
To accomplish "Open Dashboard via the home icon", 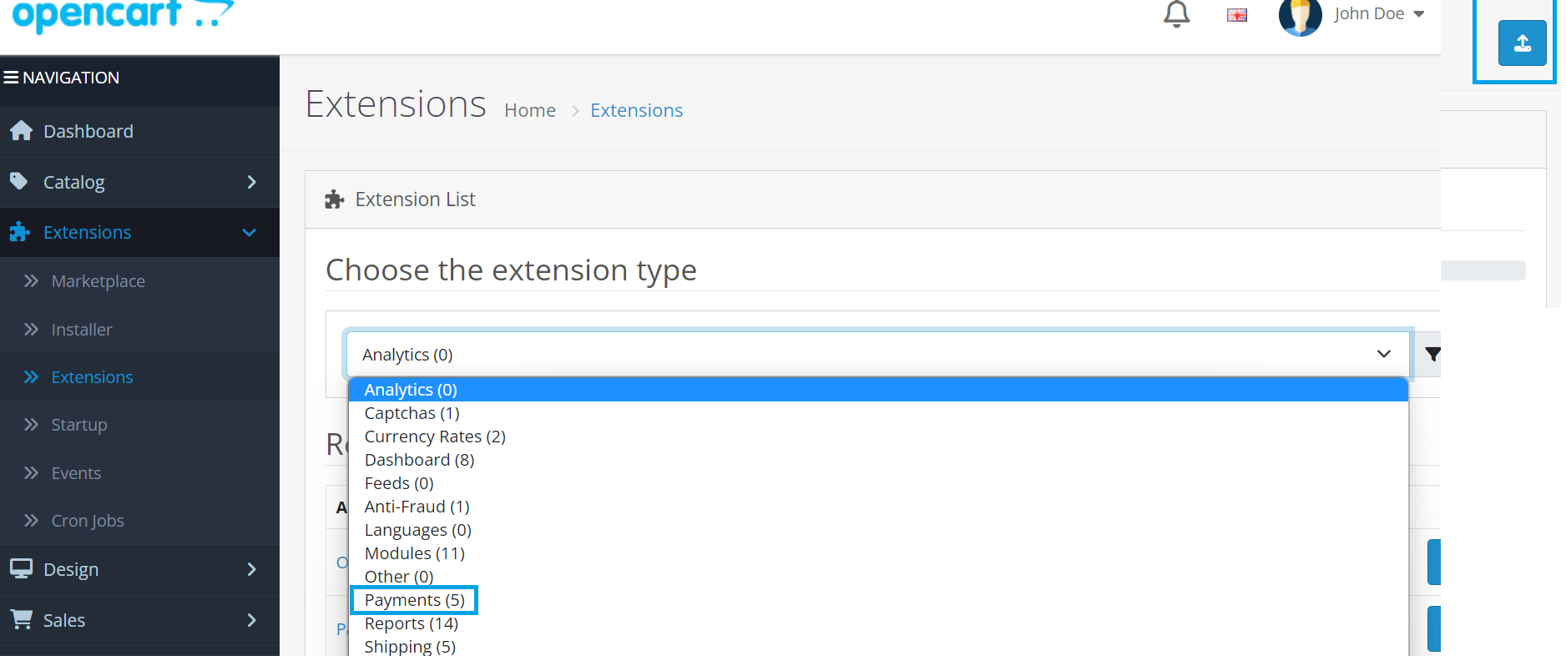I will (22, 131).
